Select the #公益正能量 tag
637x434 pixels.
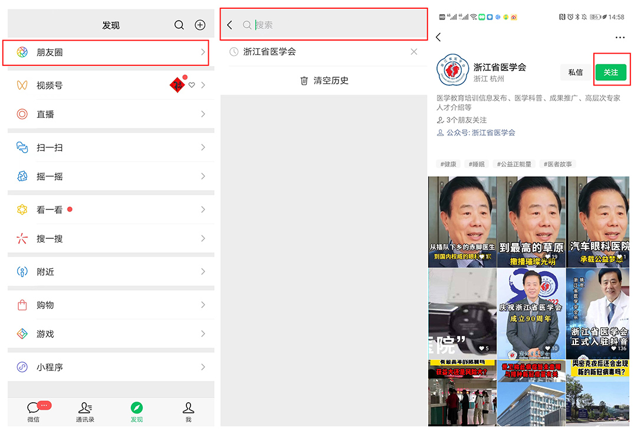click(x=514, y=164)
